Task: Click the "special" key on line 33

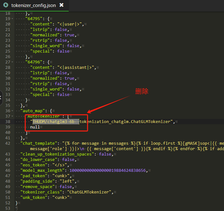Action: pos(41,94)
